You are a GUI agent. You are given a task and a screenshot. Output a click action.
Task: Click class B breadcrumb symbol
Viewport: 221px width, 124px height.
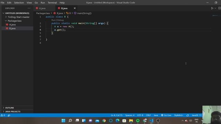pos(68,13)
